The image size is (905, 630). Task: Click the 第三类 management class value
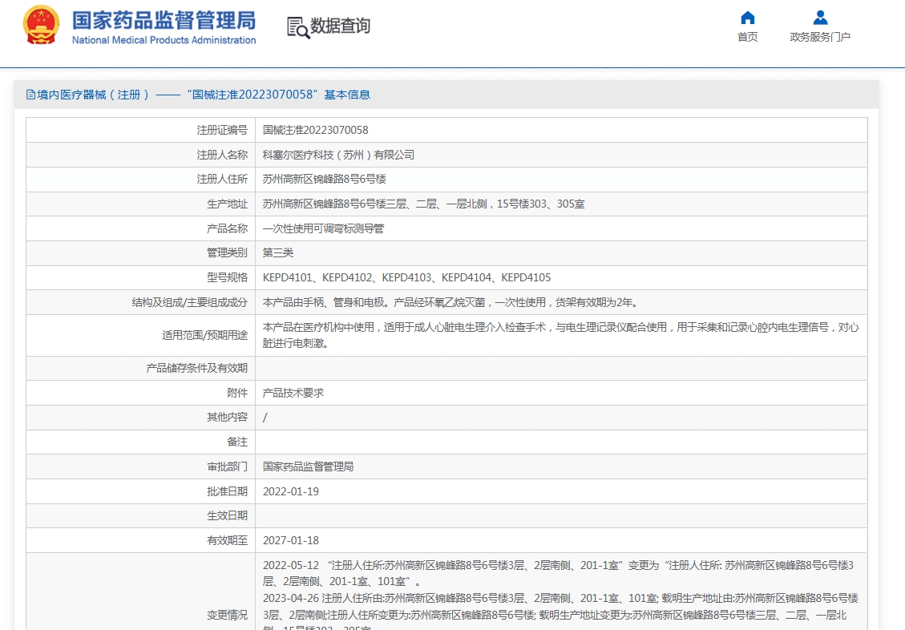(278, 252)
